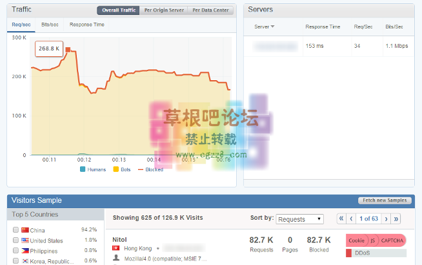
Task: Click the Hong Kong flag icon
Action: tap(116, 248)
